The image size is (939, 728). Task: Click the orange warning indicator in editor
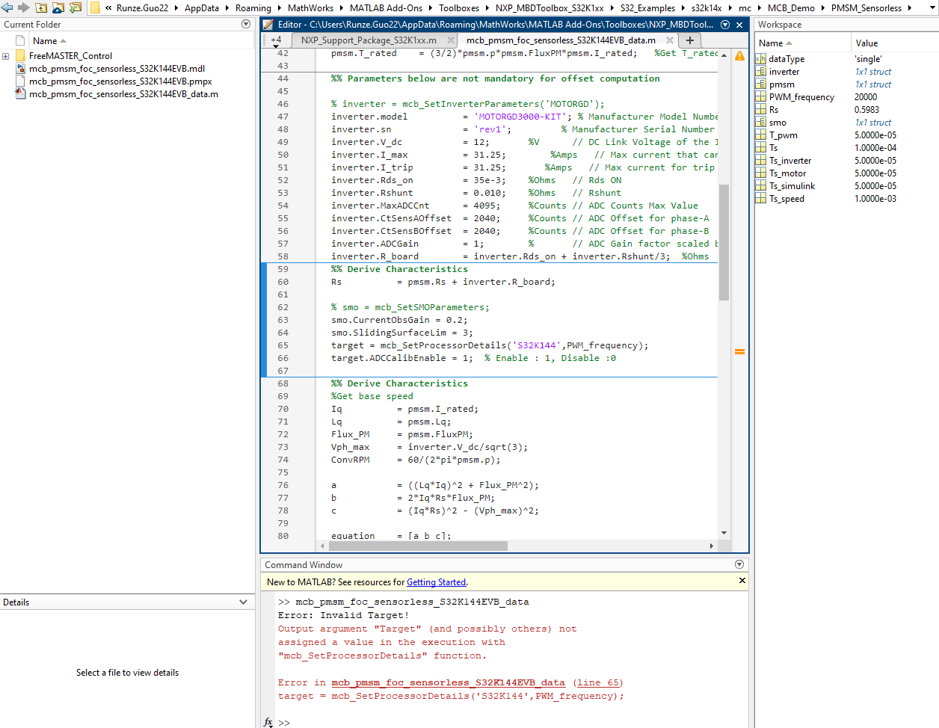(739, 56)
